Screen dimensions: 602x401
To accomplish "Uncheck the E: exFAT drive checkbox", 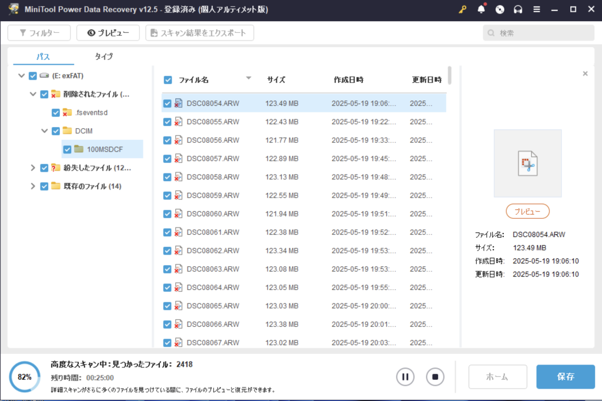I will [33, 76].
